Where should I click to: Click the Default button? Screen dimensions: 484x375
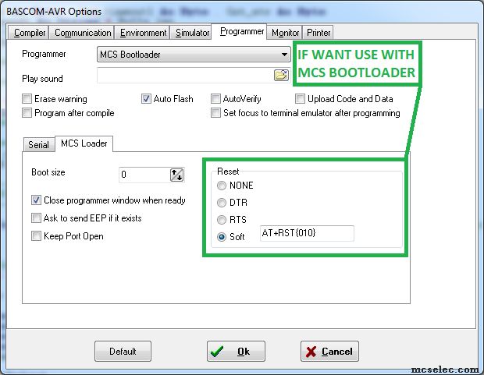123,352
